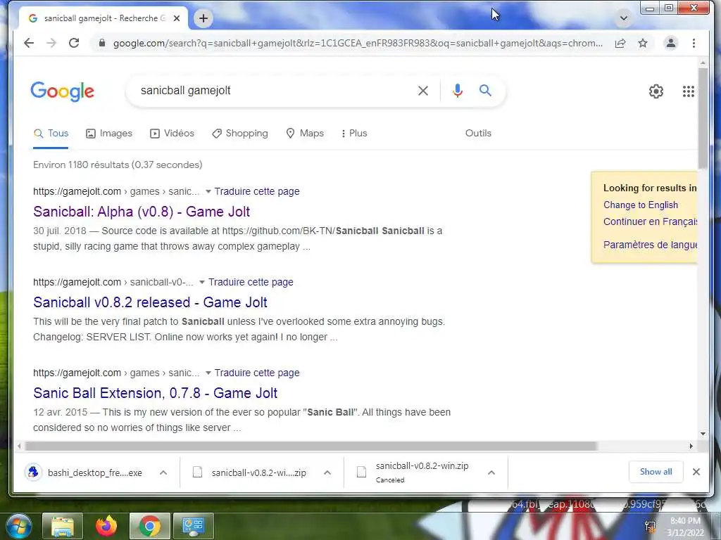Open the Google apps grid
Image resolution: width=721 pixels, height=540 pixels.
689,91
